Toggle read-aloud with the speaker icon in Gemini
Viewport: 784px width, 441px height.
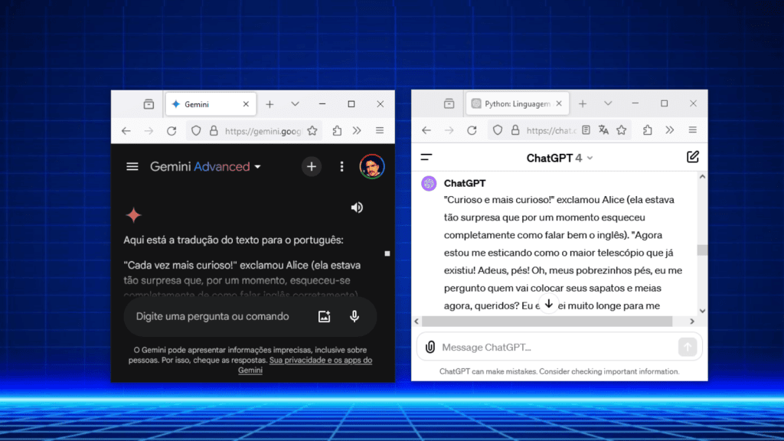(x=357, y=207)
